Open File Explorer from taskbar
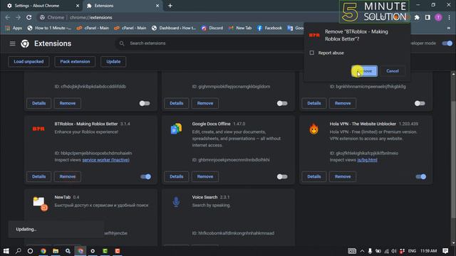The height and width of the screenshot is (256, 456). (56, 251)
